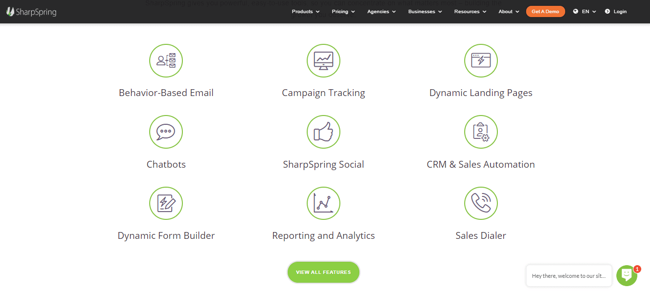Click the Login link
650x291 pixels.
[x=620, y=12]
